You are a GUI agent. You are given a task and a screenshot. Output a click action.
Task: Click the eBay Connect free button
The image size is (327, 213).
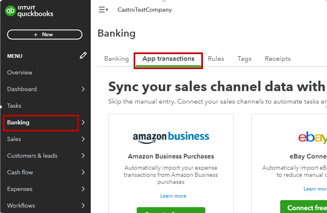304,207
